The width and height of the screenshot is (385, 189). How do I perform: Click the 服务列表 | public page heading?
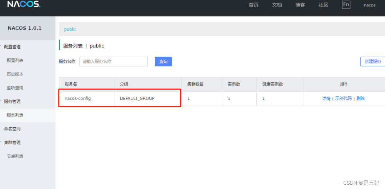[x=84, y=46]
